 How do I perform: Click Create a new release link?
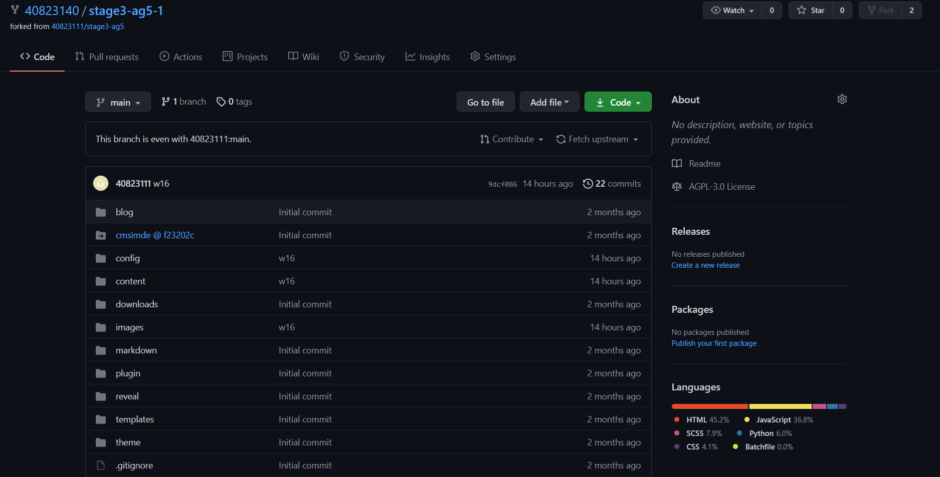click(705, 265)
